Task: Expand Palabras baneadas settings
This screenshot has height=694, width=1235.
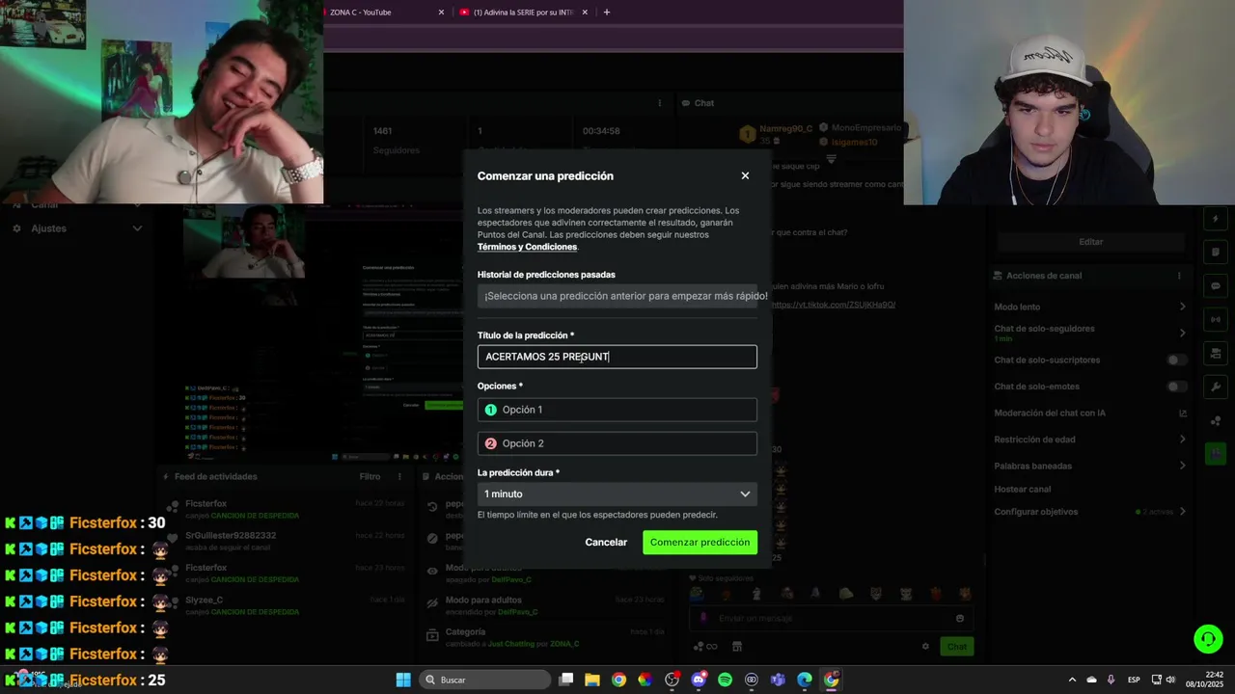Action: [x=1182, y=466]
